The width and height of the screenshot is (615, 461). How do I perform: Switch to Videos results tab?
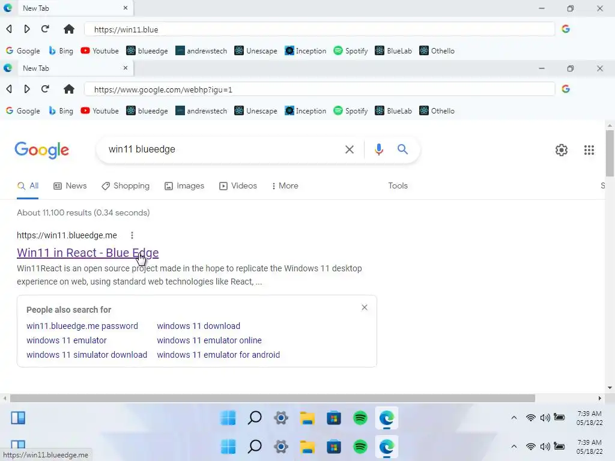tap(238, 186)
